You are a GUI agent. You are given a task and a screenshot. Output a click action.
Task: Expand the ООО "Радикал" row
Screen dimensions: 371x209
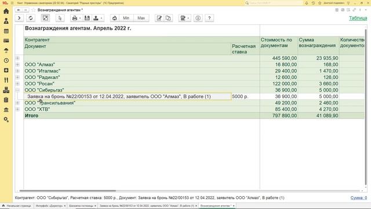(17, 77)
